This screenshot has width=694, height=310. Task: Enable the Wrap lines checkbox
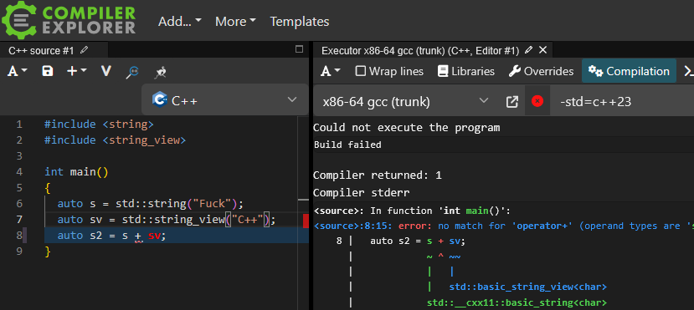pos(389,71)
